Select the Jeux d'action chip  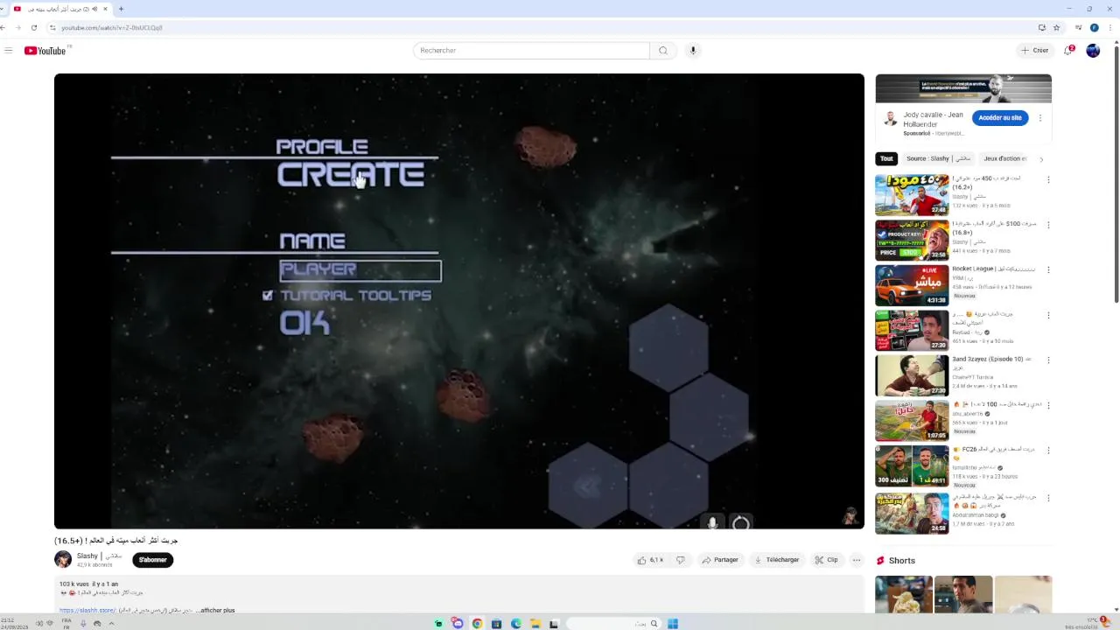tap(1005, 158)
